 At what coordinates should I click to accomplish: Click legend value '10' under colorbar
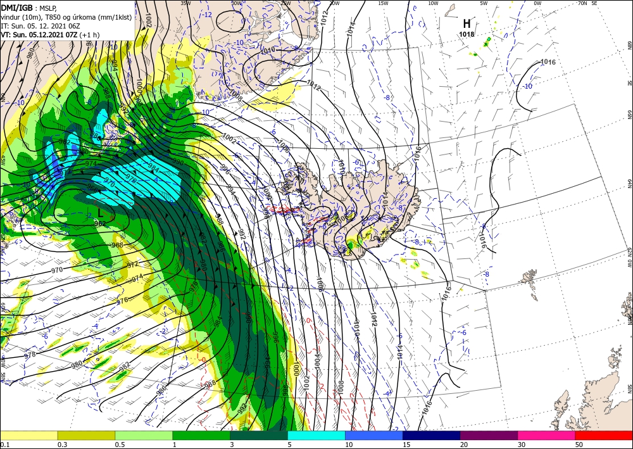click(348, 445)
